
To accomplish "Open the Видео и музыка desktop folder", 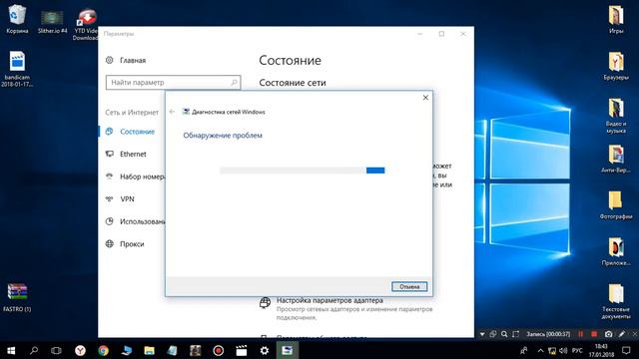I will coord(616,116).
